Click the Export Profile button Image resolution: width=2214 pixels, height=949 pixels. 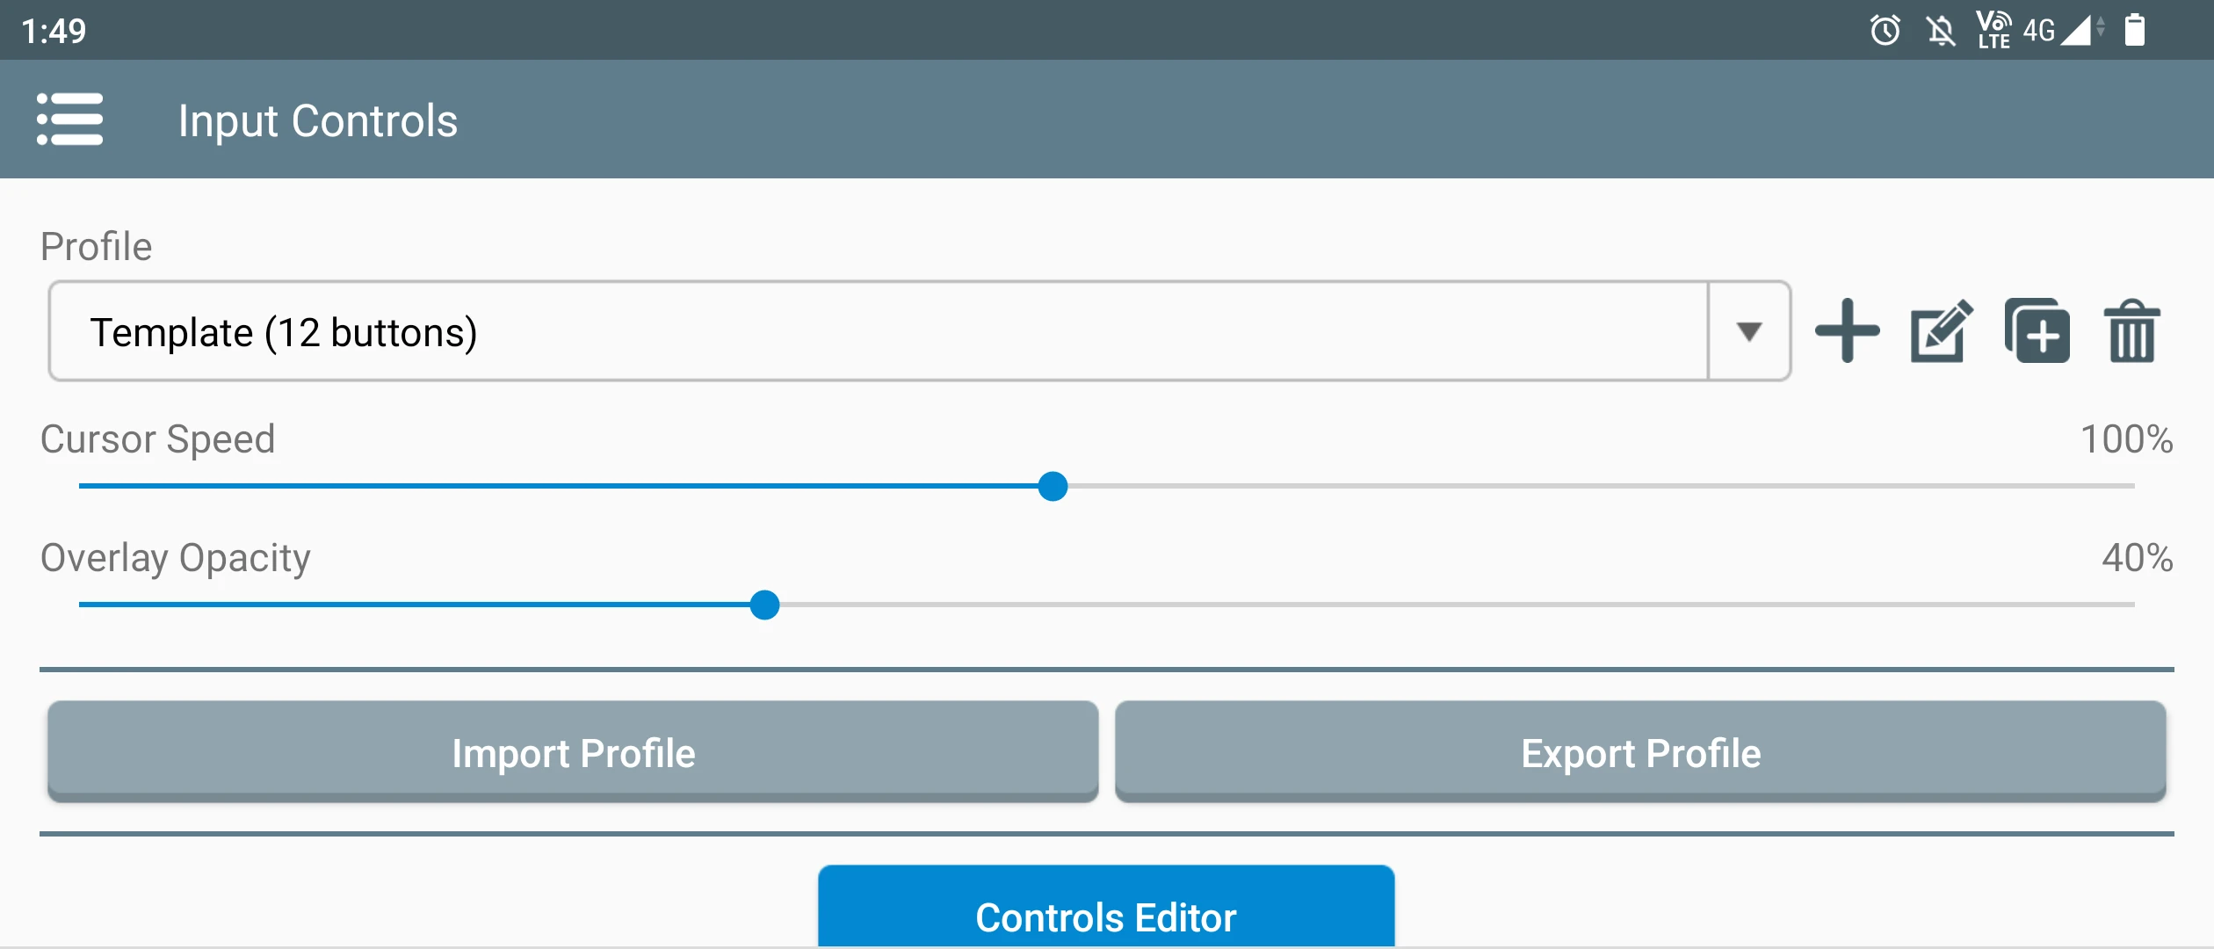coord(1640,753)
